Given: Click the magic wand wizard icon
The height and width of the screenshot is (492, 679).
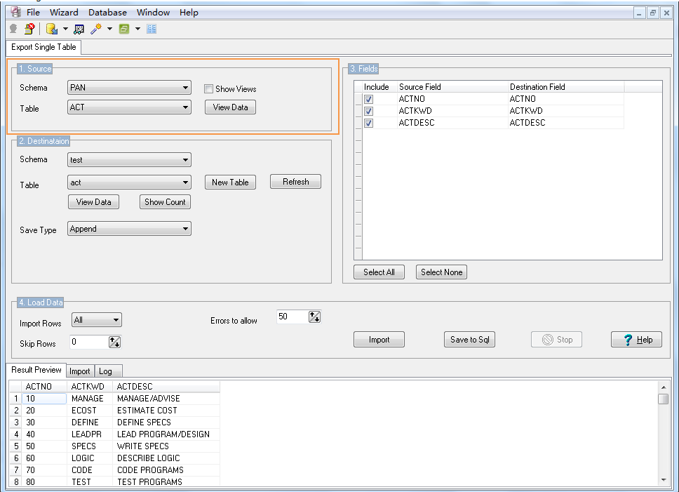Looking at the screenshot, I should (x=95, y=29).
